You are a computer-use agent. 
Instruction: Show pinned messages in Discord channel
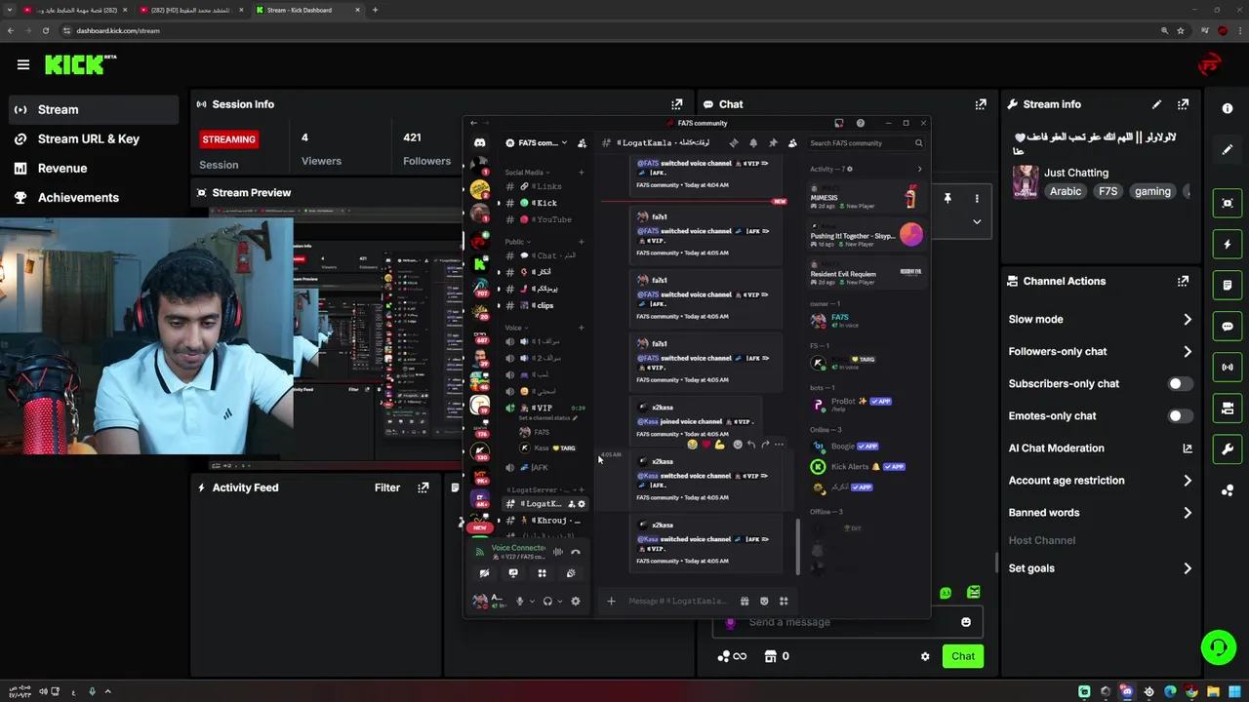(x=772, y=143)
